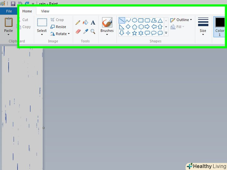Screen dimensions: 227x170
Task: Open the Paste dropdown arrow
Action: [x=8, y=35]
